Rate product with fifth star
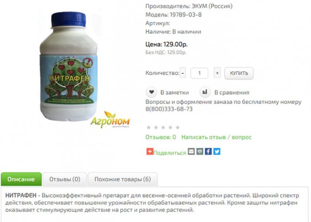 tap(178, 127)
